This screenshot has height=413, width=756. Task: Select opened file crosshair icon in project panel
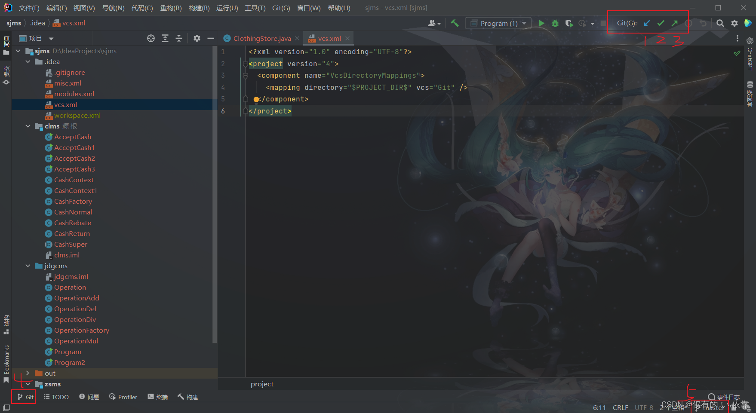click(151, 38)
